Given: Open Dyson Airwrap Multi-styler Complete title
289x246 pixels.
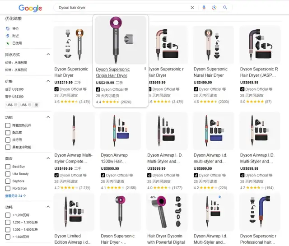Looking at the screenshot, I should click(x=73, y=158).
